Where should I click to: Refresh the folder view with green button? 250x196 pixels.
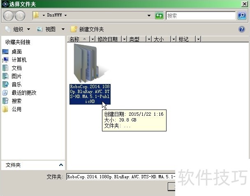[x=159, y=16]
